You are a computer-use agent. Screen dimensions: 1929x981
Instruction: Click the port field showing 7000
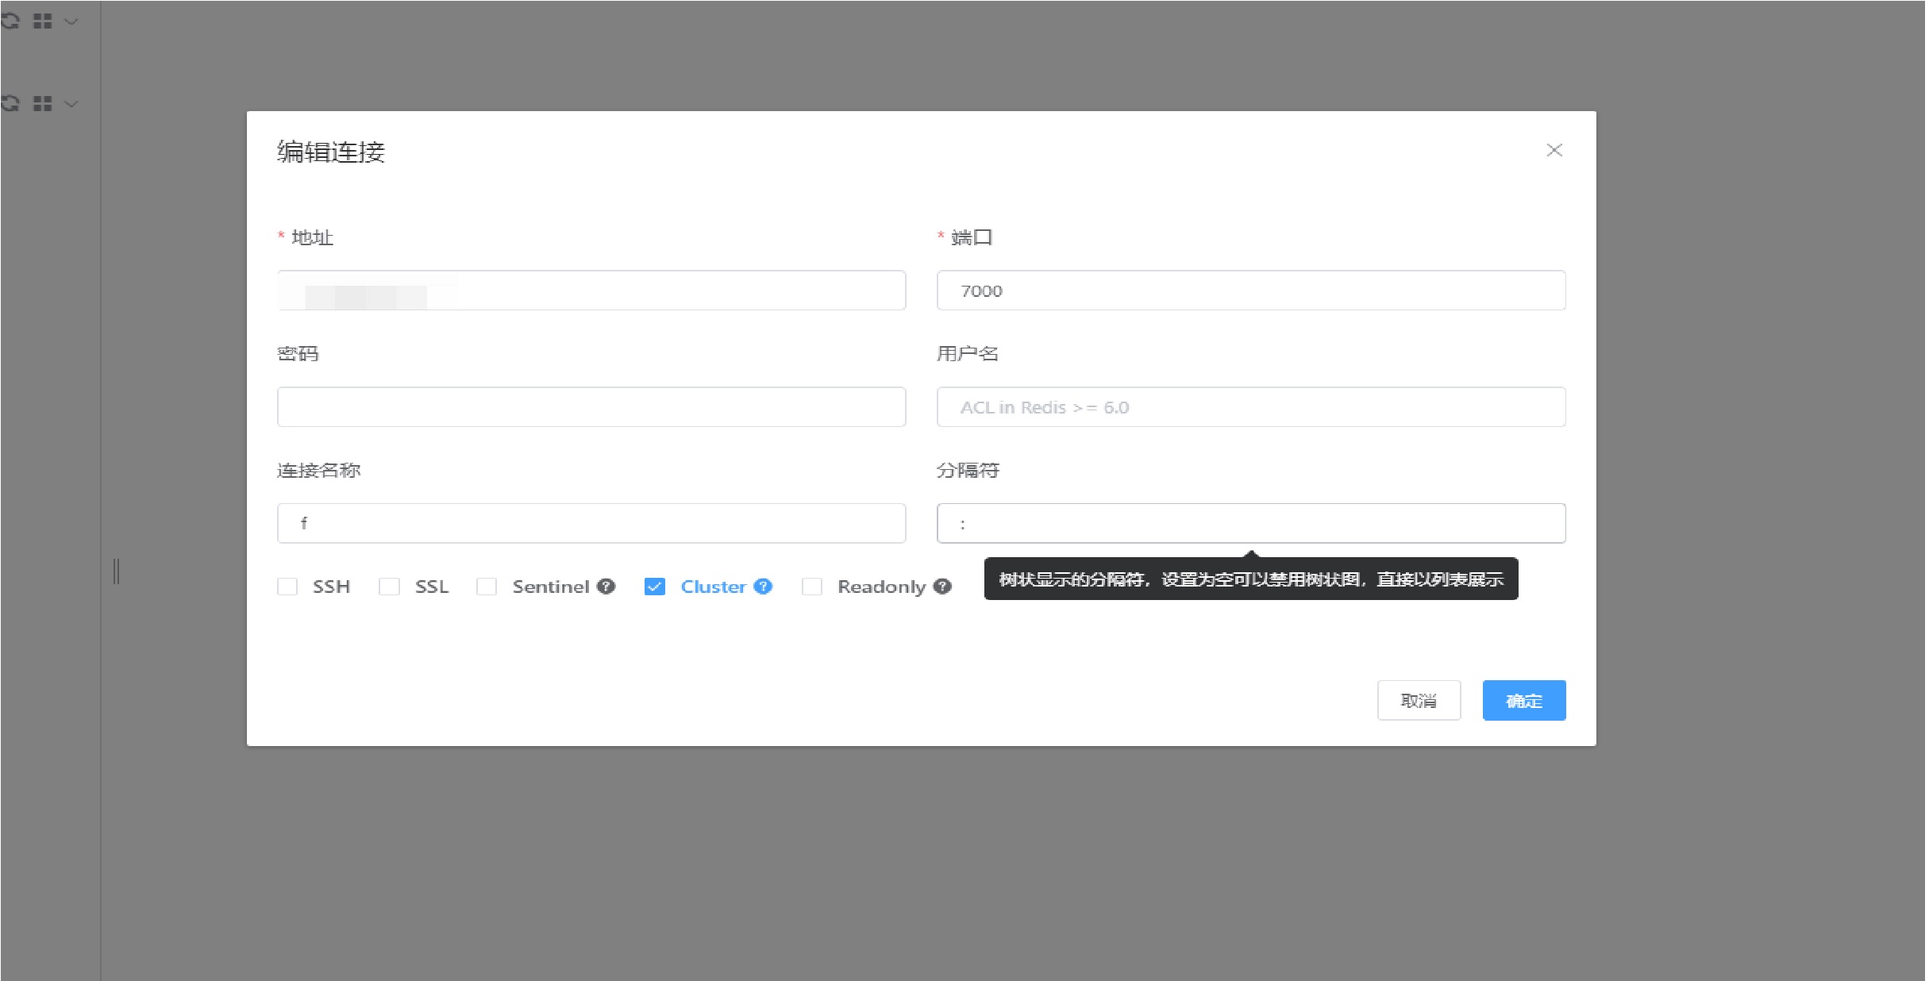click(x=1250, y=290)
